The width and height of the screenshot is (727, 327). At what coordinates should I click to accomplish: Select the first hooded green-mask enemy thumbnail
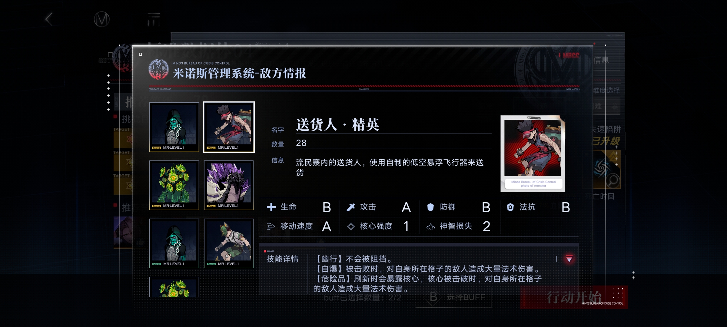[x=174, y=127]
